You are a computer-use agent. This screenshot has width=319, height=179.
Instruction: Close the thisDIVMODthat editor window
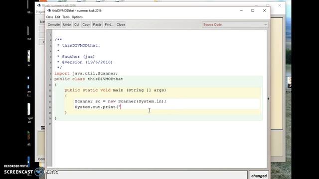click(265, 10)
